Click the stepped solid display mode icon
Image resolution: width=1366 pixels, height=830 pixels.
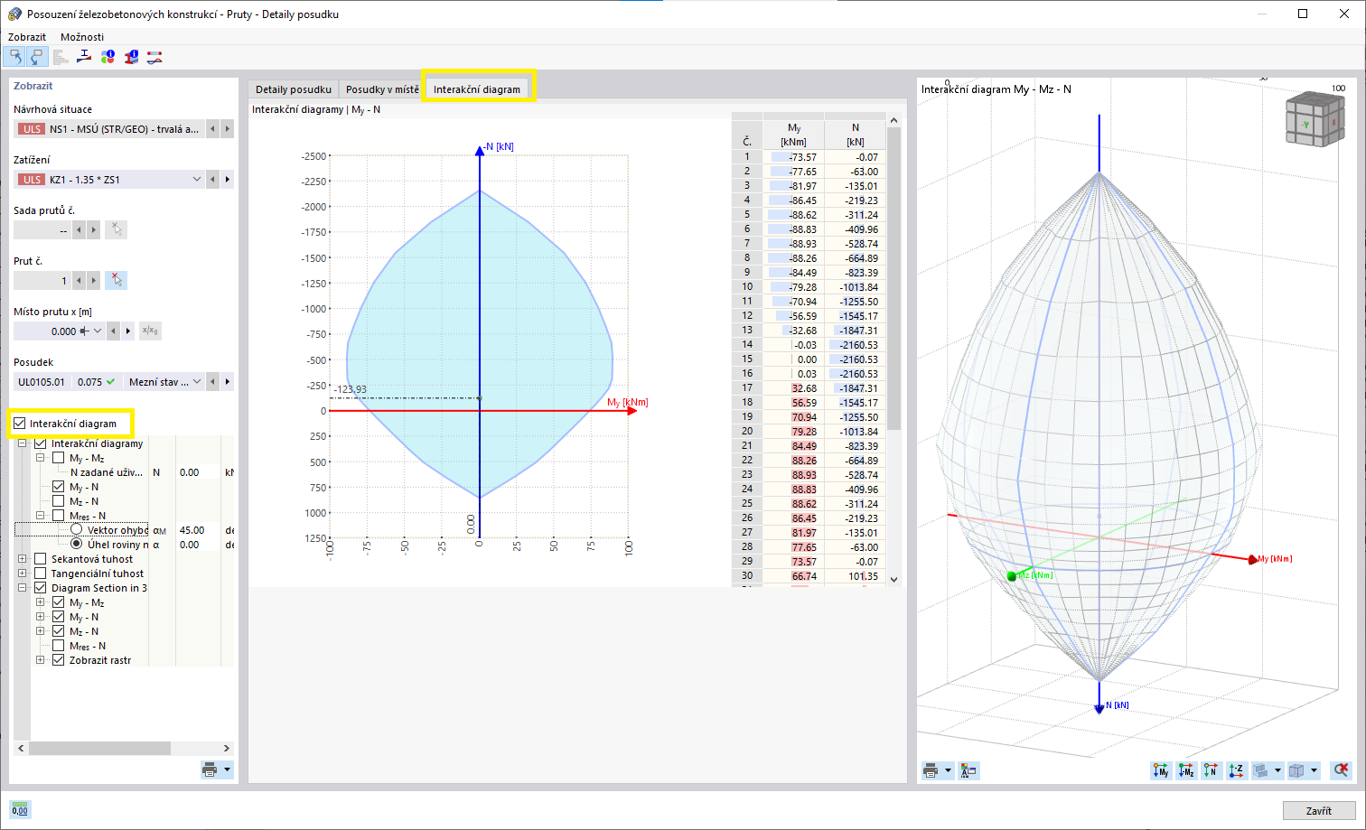point(1261,770)
